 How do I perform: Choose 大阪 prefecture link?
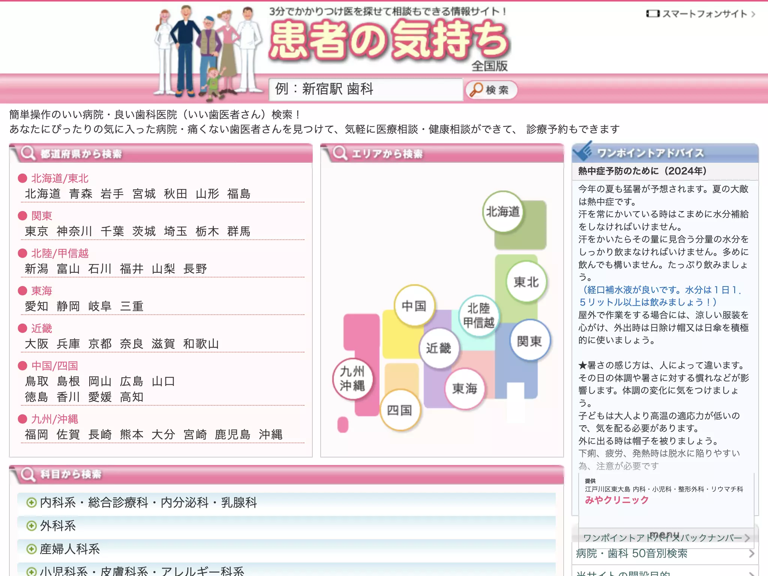pyautogui.click(x=37, y=344)
